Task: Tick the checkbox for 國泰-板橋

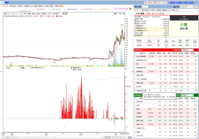Action: coord(135,75)
